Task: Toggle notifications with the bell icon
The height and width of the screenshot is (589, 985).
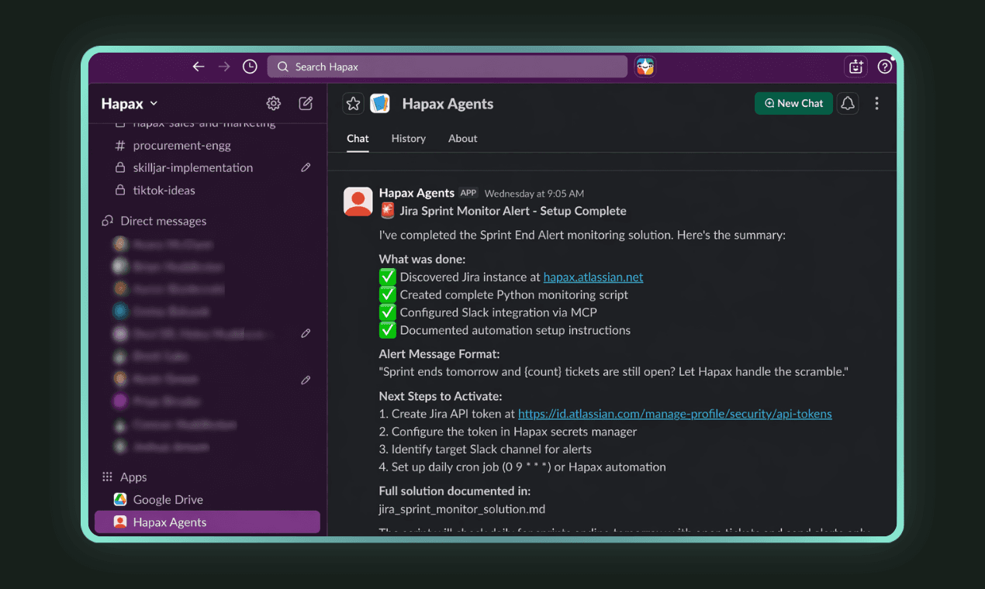Action: point(847,103)
